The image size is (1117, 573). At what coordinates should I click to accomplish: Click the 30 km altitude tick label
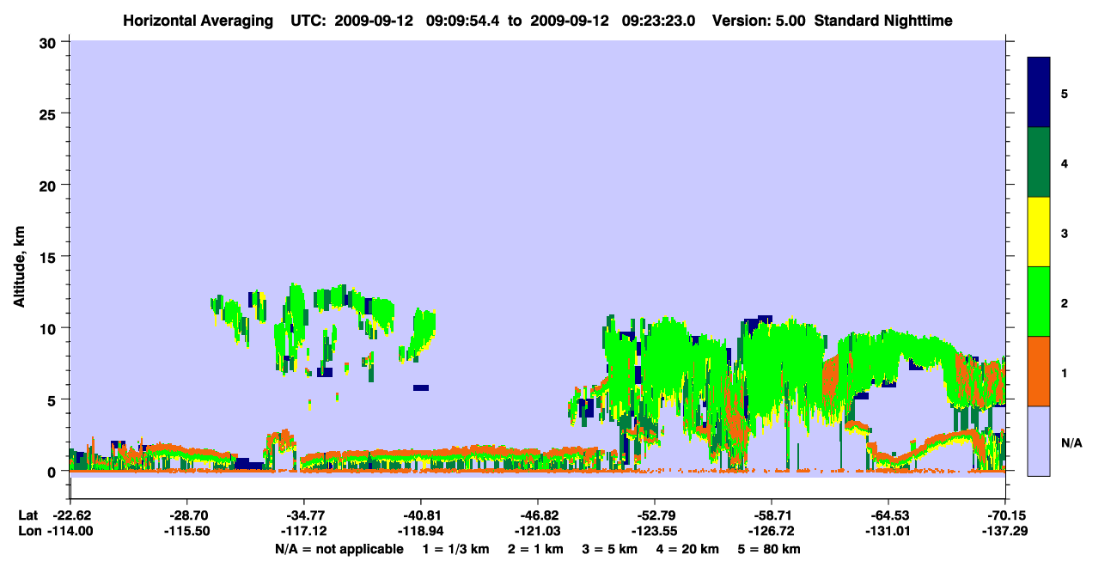(x=50, y=42)
